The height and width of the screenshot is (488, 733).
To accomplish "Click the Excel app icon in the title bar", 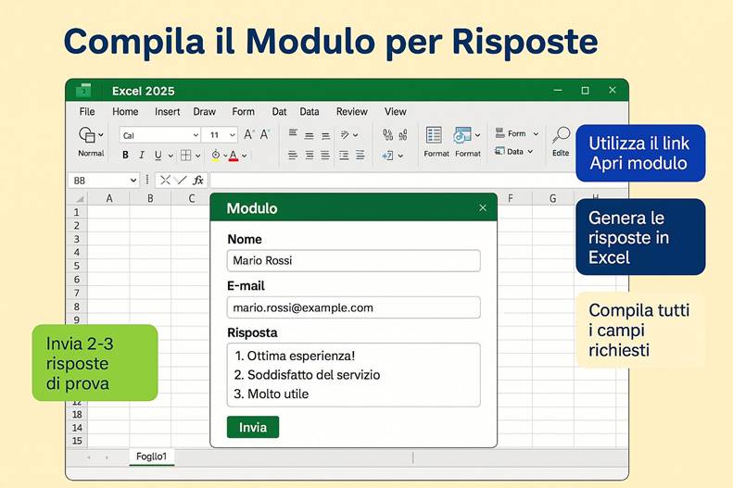I will click(x=83, y=90).
